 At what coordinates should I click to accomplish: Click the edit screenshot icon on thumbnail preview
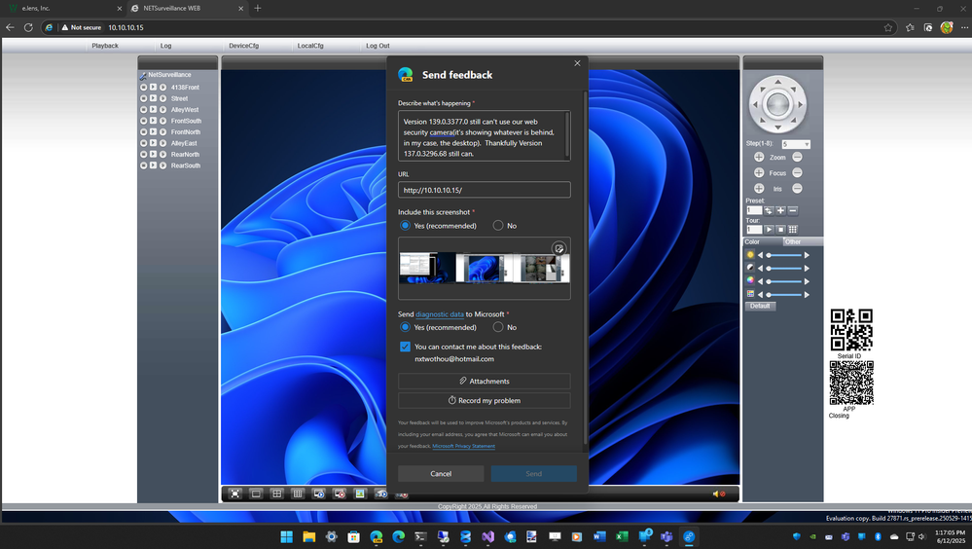pyautogui.click(x=558, y=248)
